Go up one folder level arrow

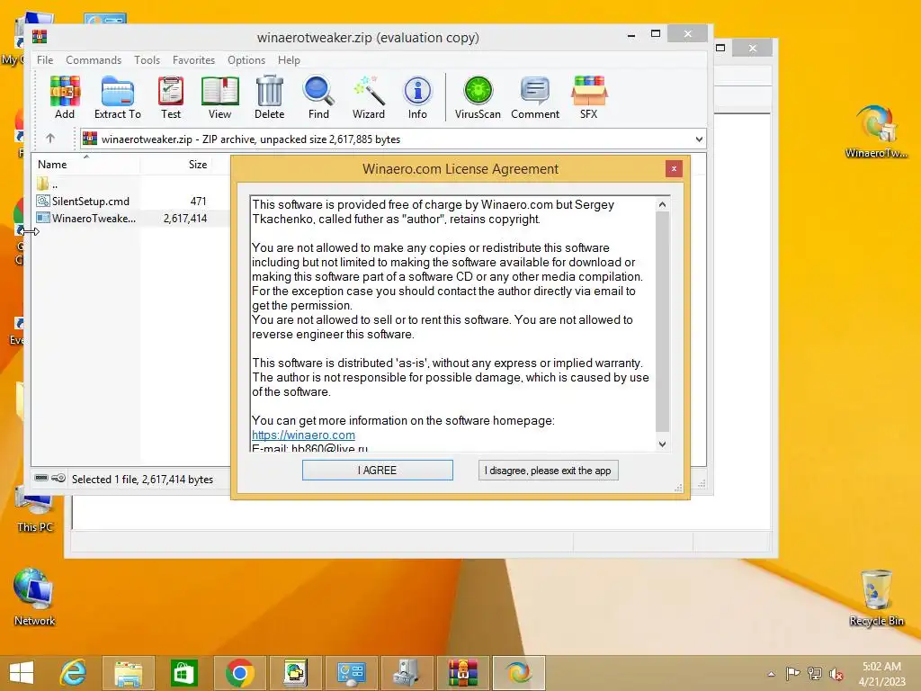[50, 139]
